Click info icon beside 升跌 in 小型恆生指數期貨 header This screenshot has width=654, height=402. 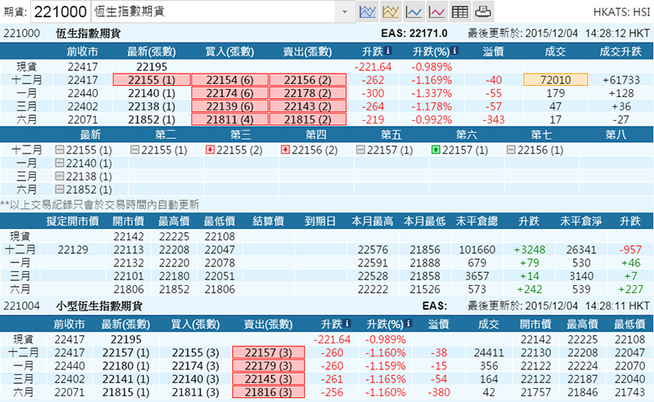[x=347, y=324]
